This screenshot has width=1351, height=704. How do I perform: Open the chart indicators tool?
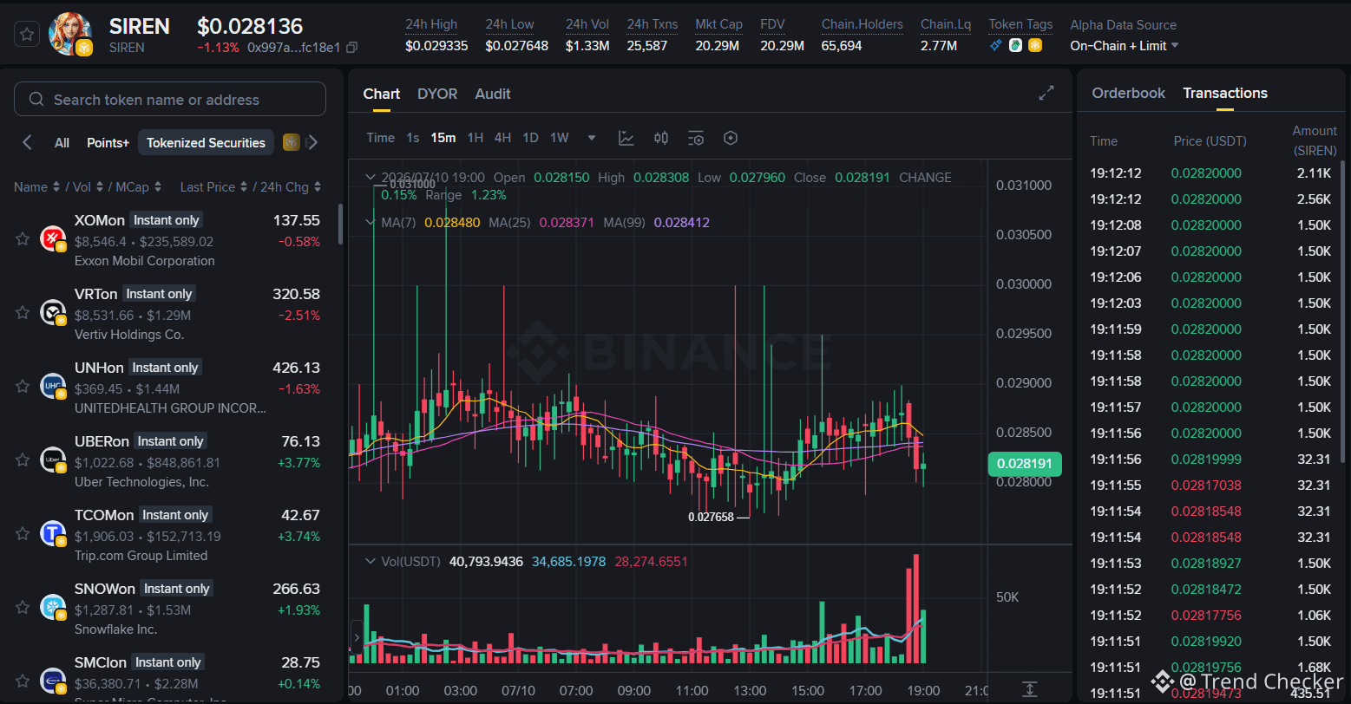coord(626,138)
